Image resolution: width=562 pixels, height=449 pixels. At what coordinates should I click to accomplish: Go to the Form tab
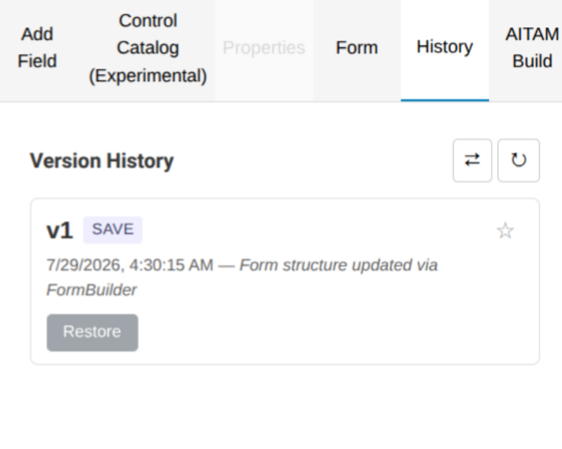click(357, 47)
